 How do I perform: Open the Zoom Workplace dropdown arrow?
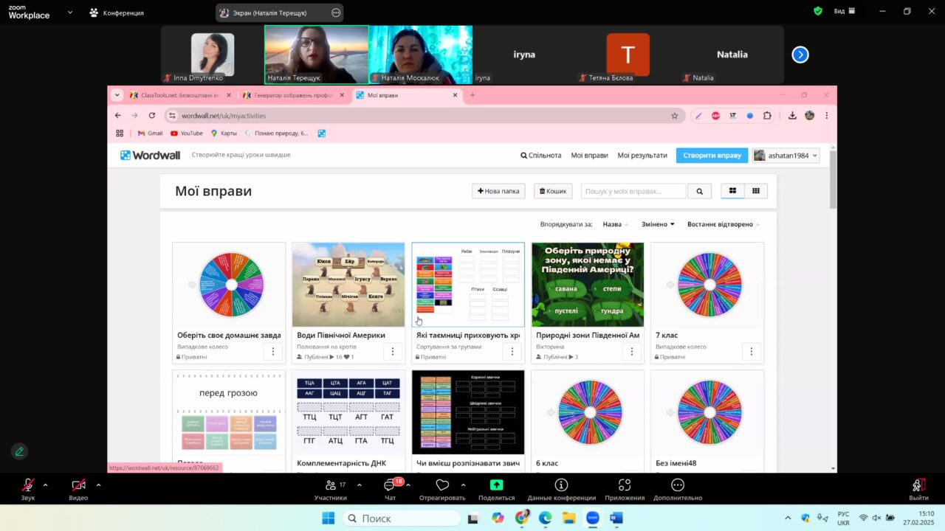click(70, 13)
